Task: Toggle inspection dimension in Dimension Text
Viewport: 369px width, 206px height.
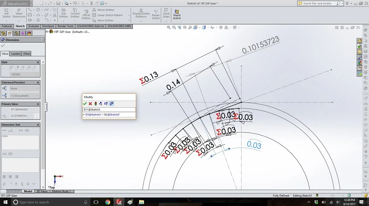Action: click(27, 130)
